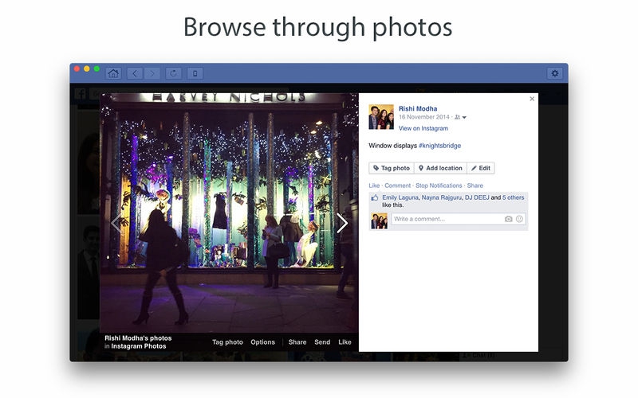Show the next photo with the right chevron

[x=342, y=223]
